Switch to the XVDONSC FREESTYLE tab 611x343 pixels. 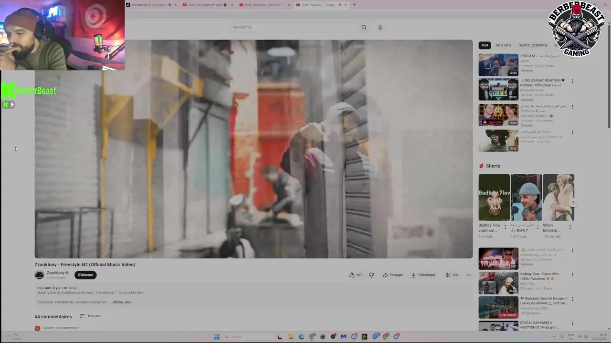coord(262,5)
